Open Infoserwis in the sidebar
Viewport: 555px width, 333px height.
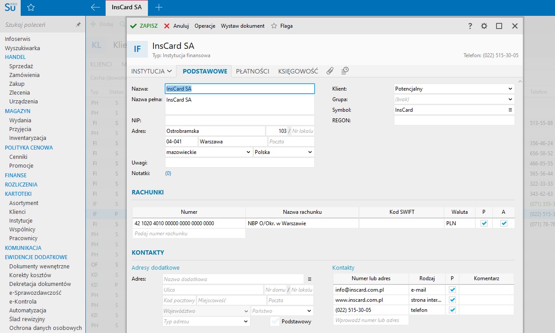coord(18,39)
